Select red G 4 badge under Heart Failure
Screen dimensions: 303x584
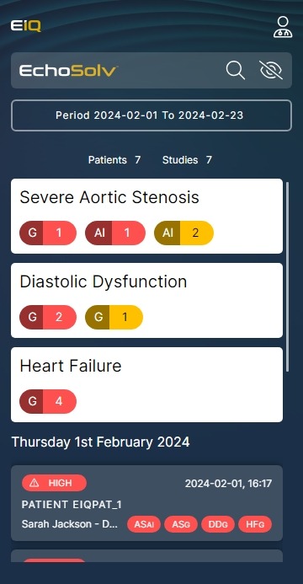[48, 401]
